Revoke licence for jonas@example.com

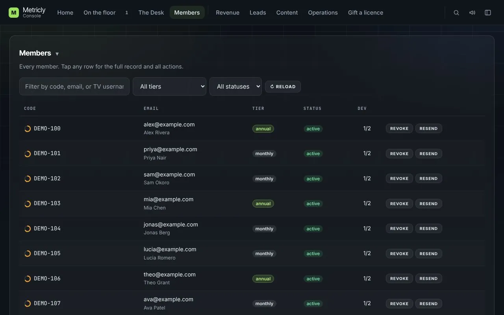pos(399,228)
